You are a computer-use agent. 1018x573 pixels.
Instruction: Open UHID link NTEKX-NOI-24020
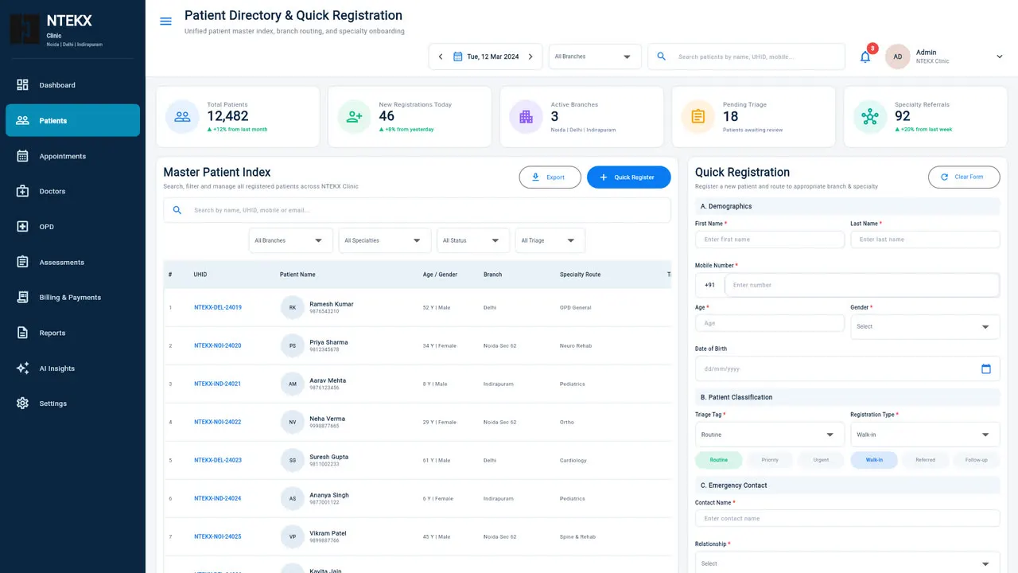pos(218,345)
